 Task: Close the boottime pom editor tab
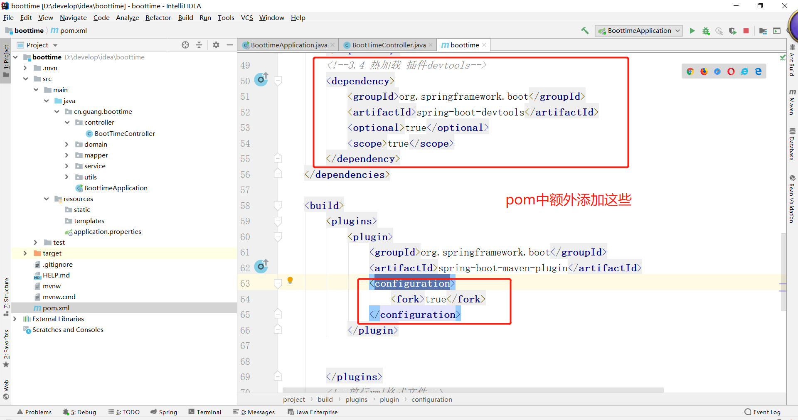[484, 45]
